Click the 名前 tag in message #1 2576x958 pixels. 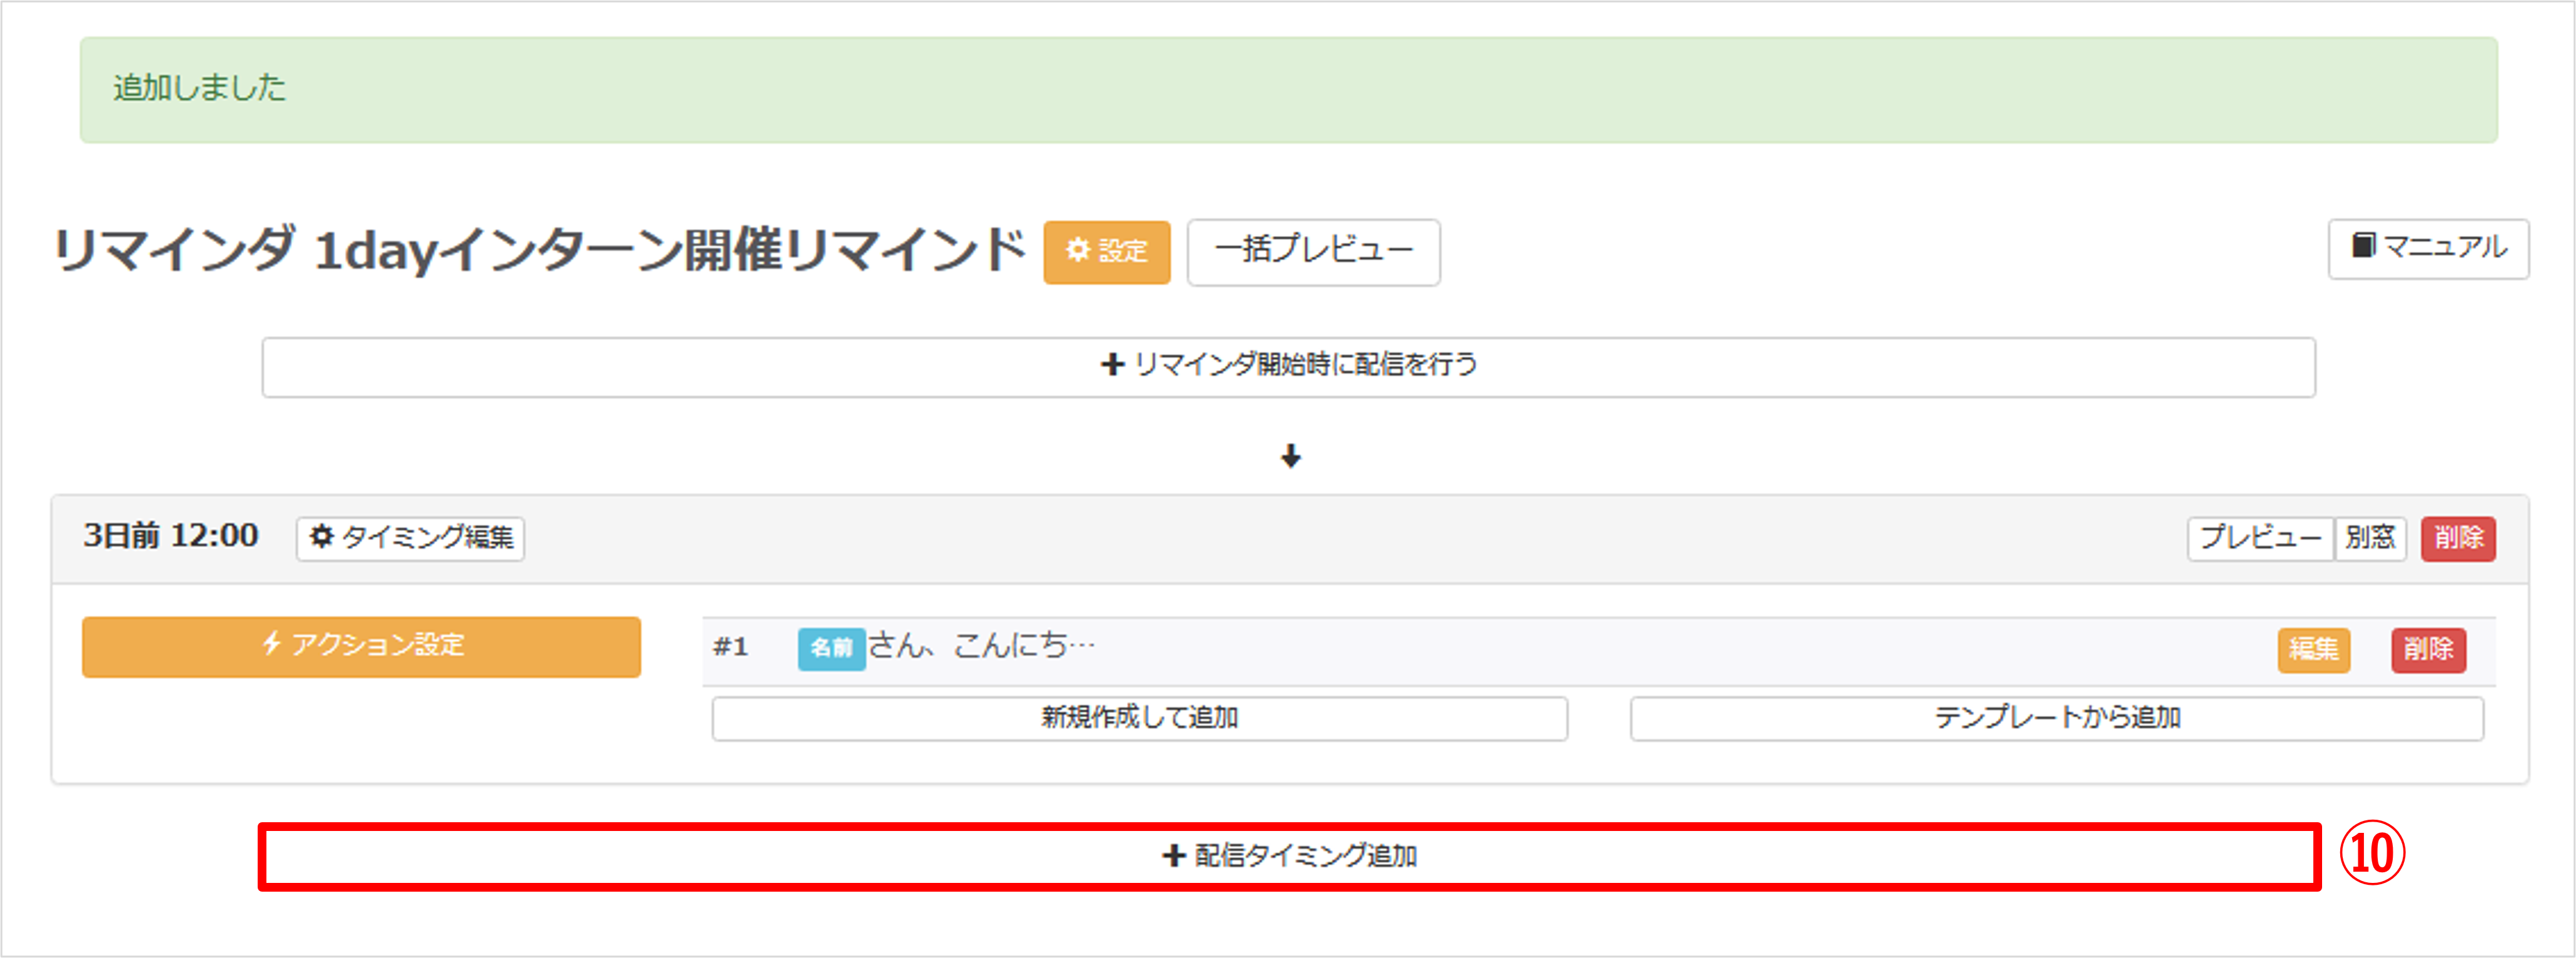831,649
